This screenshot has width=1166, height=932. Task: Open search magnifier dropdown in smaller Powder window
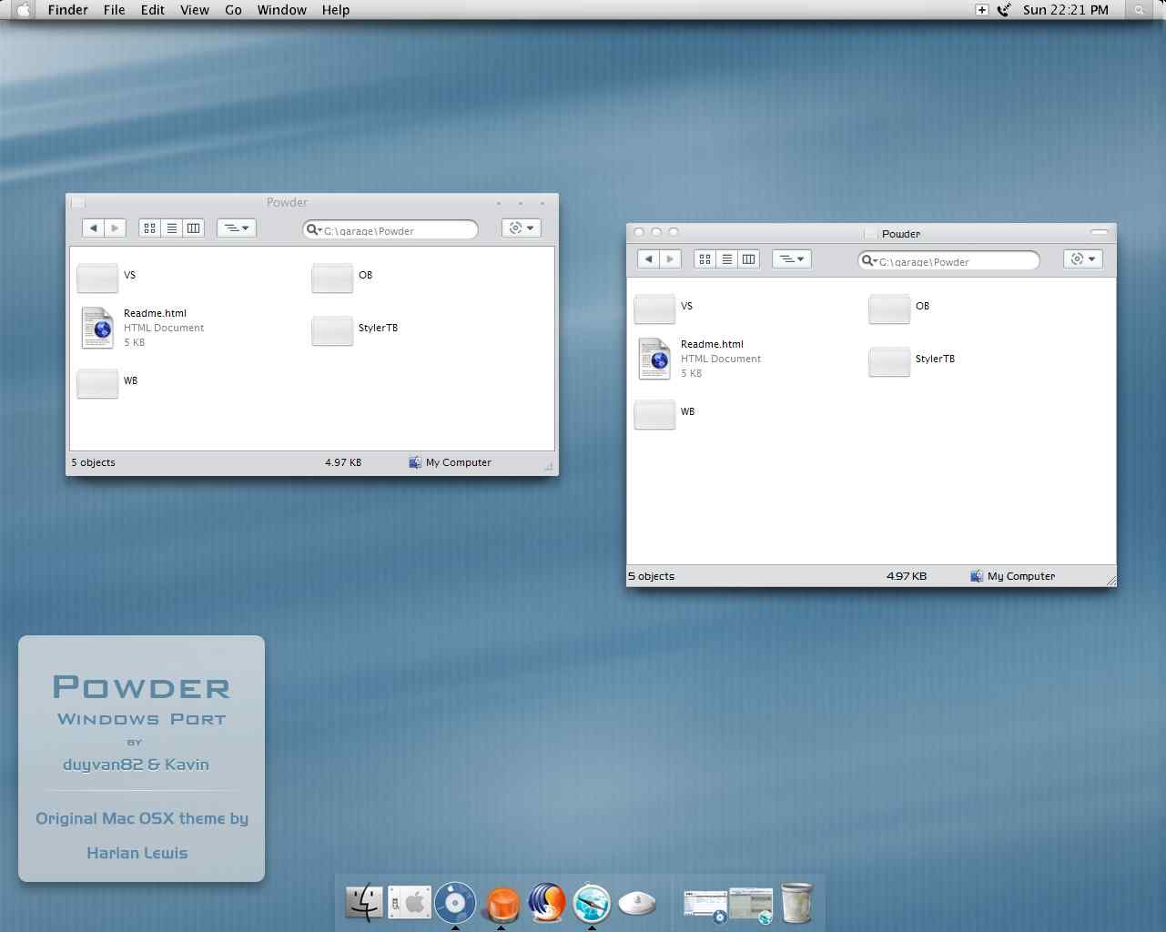click(313, 230)
